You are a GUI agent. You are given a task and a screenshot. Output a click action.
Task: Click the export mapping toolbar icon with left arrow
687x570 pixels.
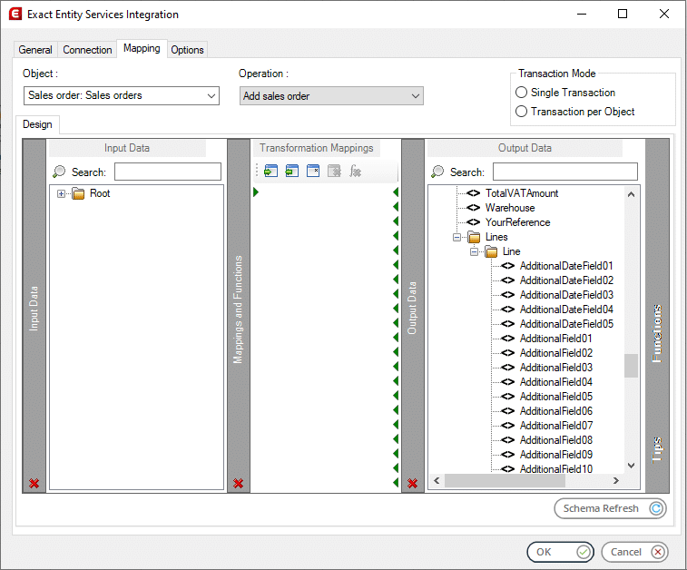point(292,171)
